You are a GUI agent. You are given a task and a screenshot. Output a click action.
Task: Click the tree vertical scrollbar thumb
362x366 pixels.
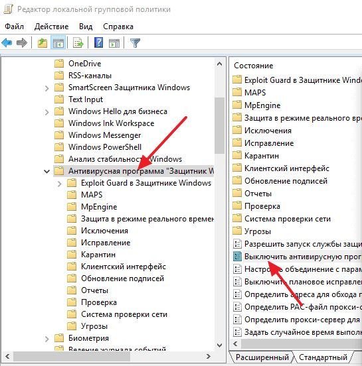coord(219,125)
